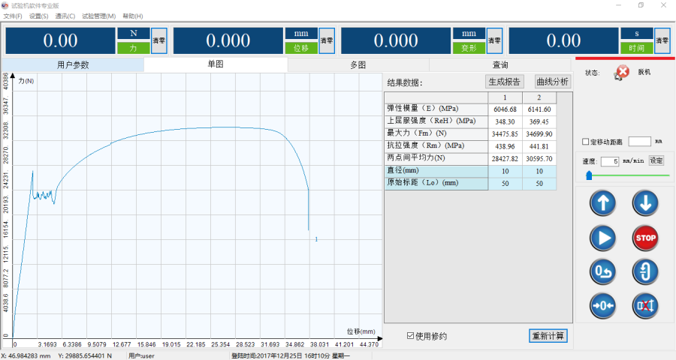Image resolution: width=676 pixels, height=360 pixels.
Task: Toggle the 使用修约 checkbox
Action: click(410, 336)
